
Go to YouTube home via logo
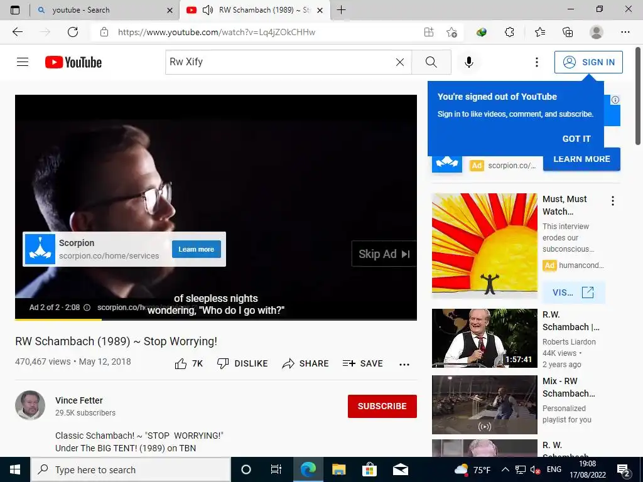73,62
